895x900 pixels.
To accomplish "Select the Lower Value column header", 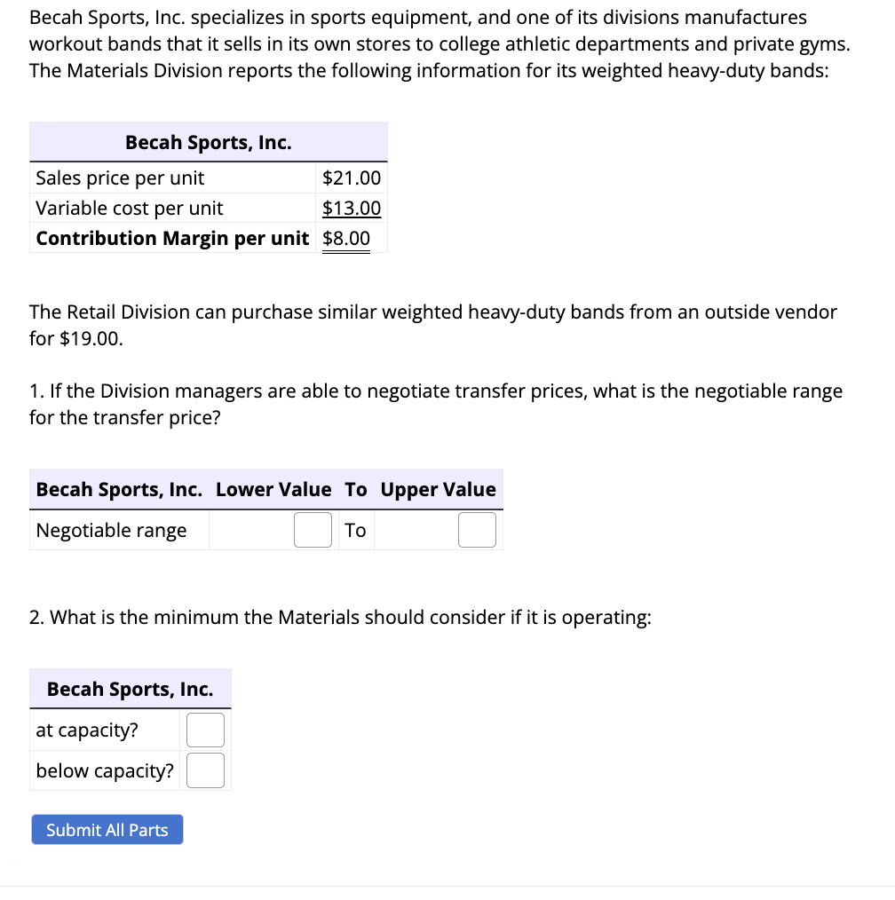I will point(273,489).
